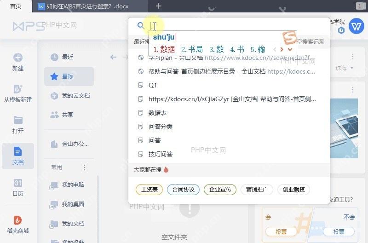Open recent search 学习plan 金山文档 link
368x243 pixels.
point(229,58)
